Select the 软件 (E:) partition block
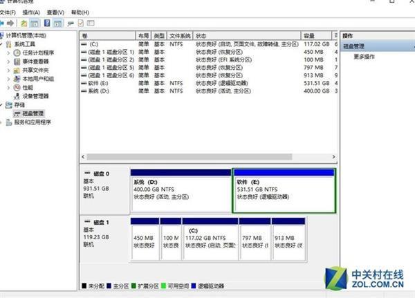Image resolution: width=415 pixels, height=298 pixels. click(x=284, y=190)
